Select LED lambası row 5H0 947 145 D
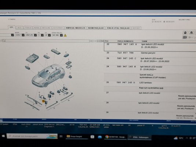Screen dimensions: 196x147 point(150,83)
